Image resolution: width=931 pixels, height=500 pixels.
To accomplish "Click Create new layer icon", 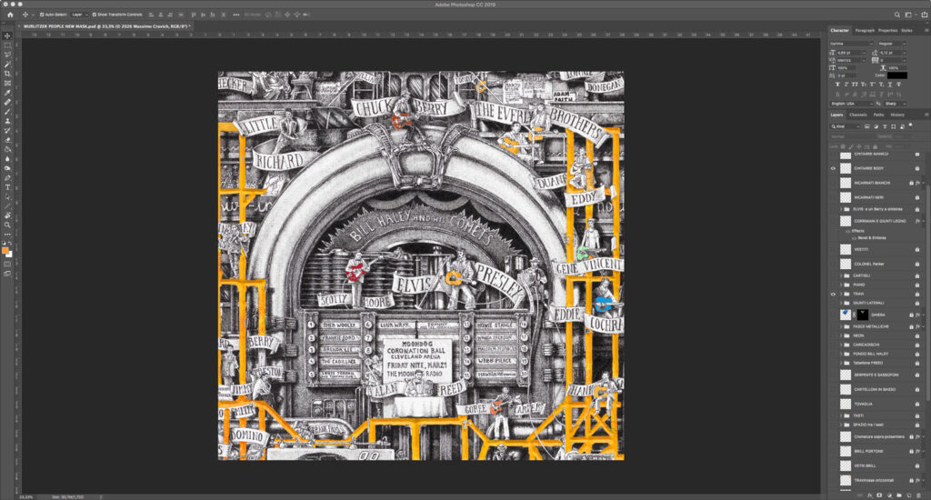I will [908, 495].
